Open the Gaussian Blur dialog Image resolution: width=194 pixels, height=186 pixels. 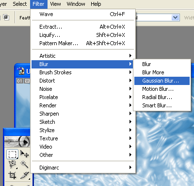point(162,81)
